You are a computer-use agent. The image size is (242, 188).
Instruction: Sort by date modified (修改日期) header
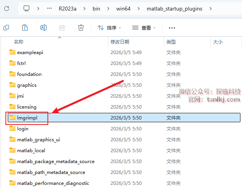(x=120, y=42)
